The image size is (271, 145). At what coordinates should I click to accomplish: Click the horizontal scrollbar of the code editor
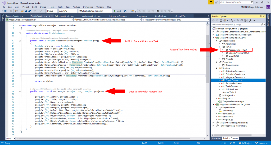pyautogui.click(x=104, y=138)
